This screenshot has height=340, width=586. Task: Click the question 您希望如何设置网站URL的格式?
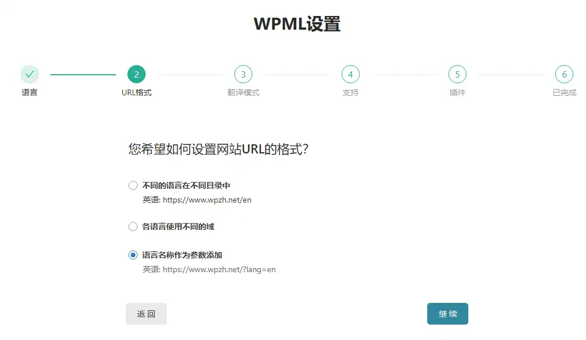219,147
